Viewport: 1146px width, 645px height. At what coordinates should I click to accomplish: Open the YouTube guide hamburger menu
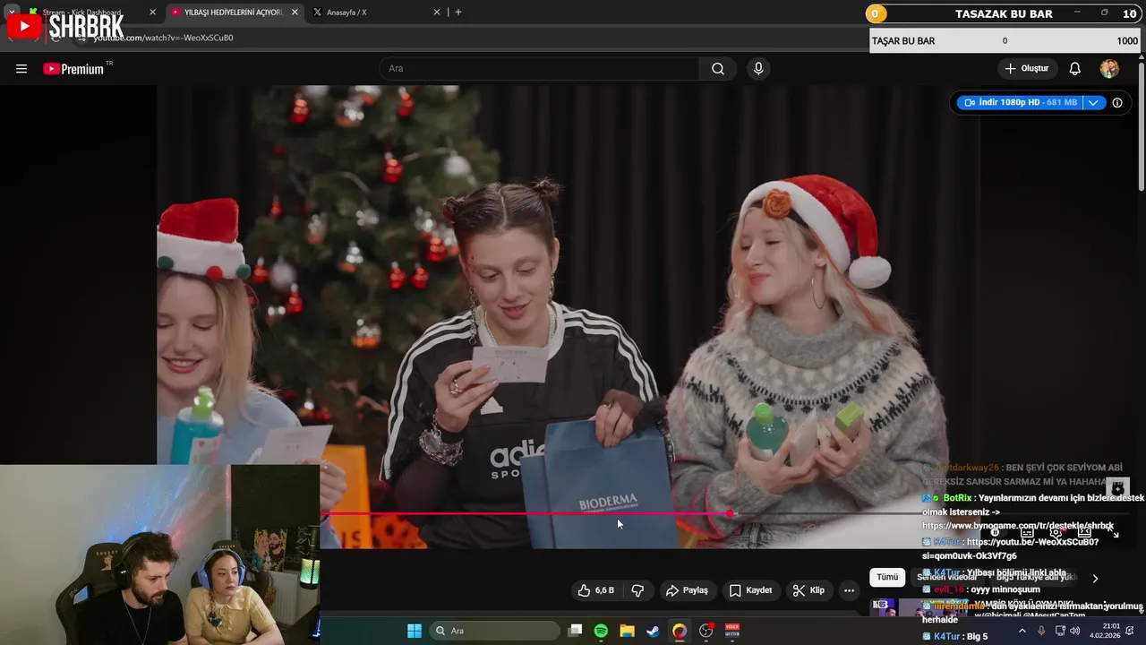click(21, 69)
